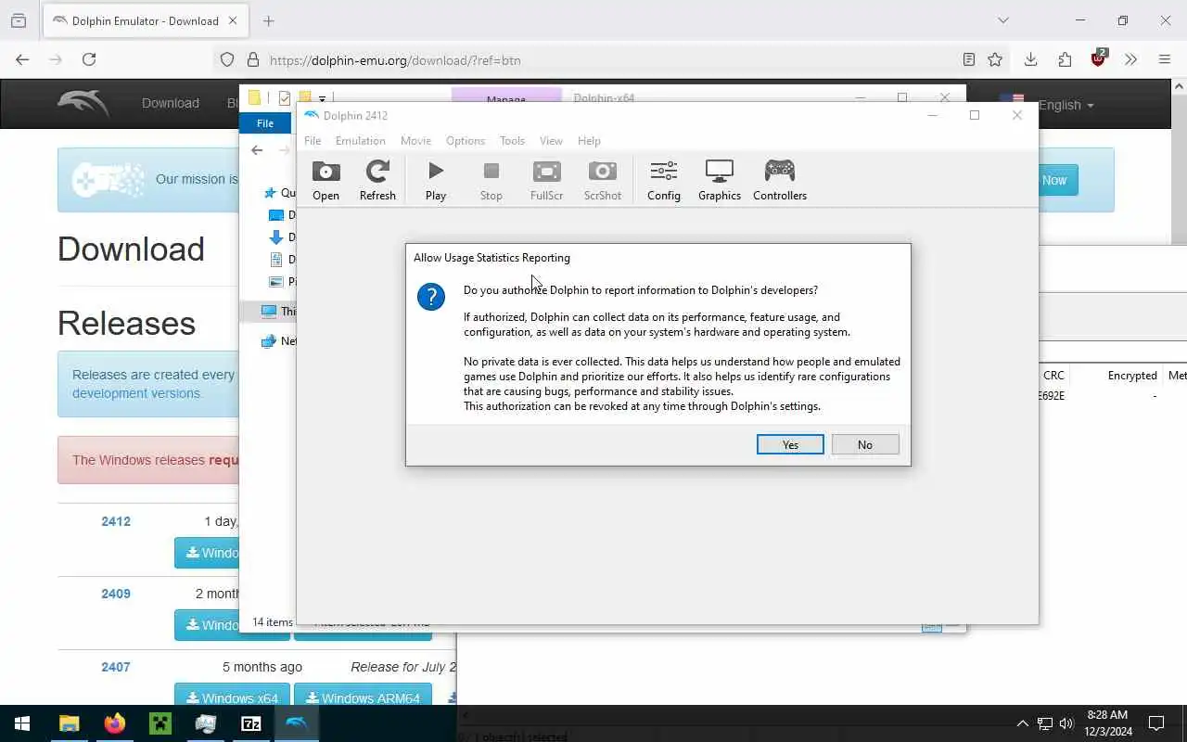Reload the page in the browser

point(89,59)
